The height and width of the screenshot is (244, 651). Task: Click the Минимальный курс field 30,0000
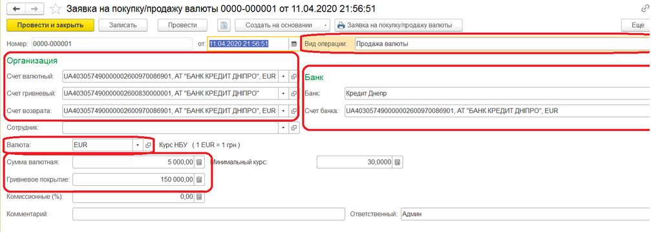[354, 162]
